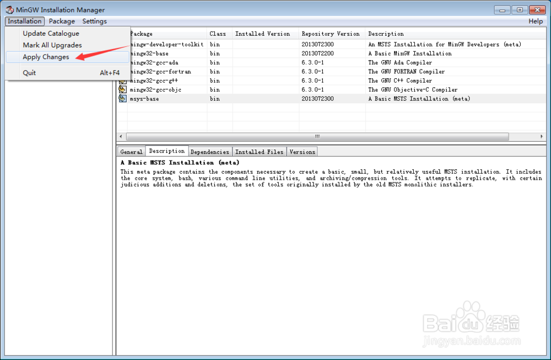Click the horizontal scrollbar left arrow

(121, 136)
